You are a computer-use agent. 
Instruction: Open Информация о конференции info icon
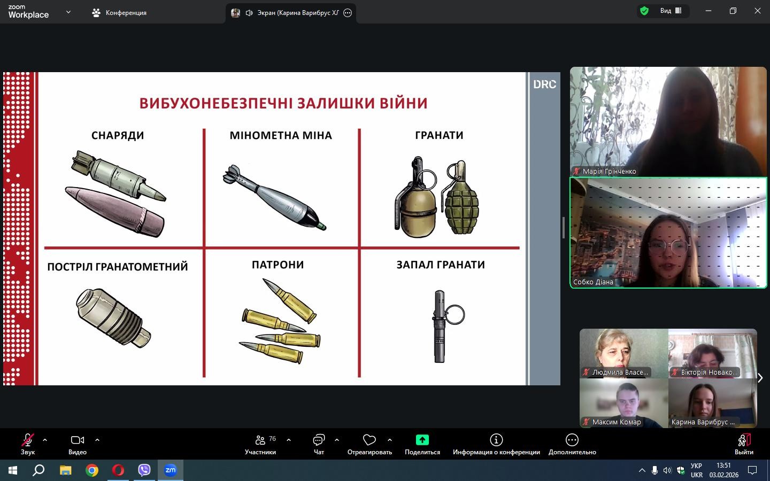coord(496,440)
